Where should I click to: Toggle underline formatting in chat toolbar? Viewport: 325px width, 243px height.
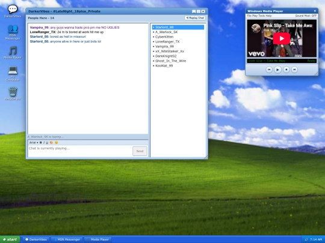tap(47, 143)
